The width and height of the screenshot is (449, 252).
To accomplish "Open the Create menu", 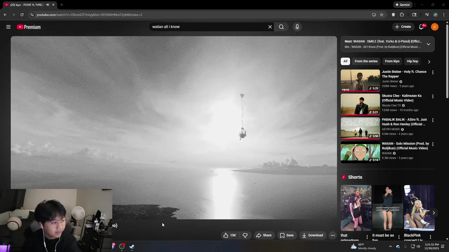I will 403,27.
